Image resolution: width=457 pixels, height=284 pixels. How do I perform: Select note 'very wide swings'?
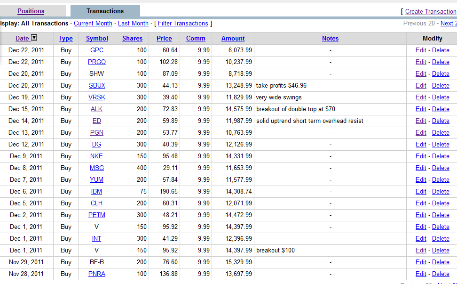(x=279, y=97)
